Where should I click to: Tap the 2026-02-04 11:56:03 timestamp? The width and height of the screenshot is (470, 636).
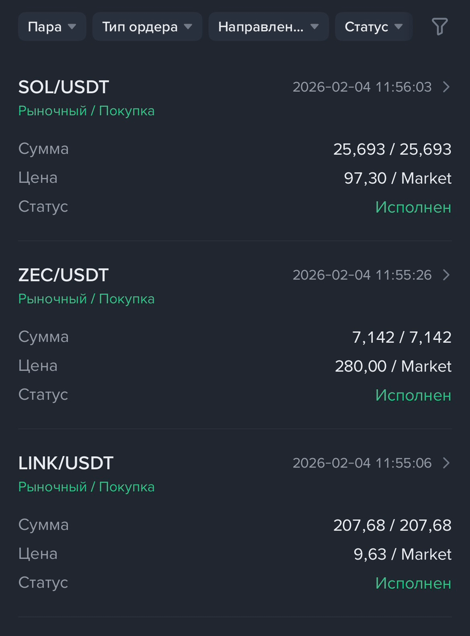point(362,87)
